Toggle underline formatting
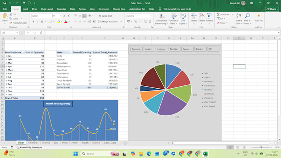281x158 pixels. point(42,21)
